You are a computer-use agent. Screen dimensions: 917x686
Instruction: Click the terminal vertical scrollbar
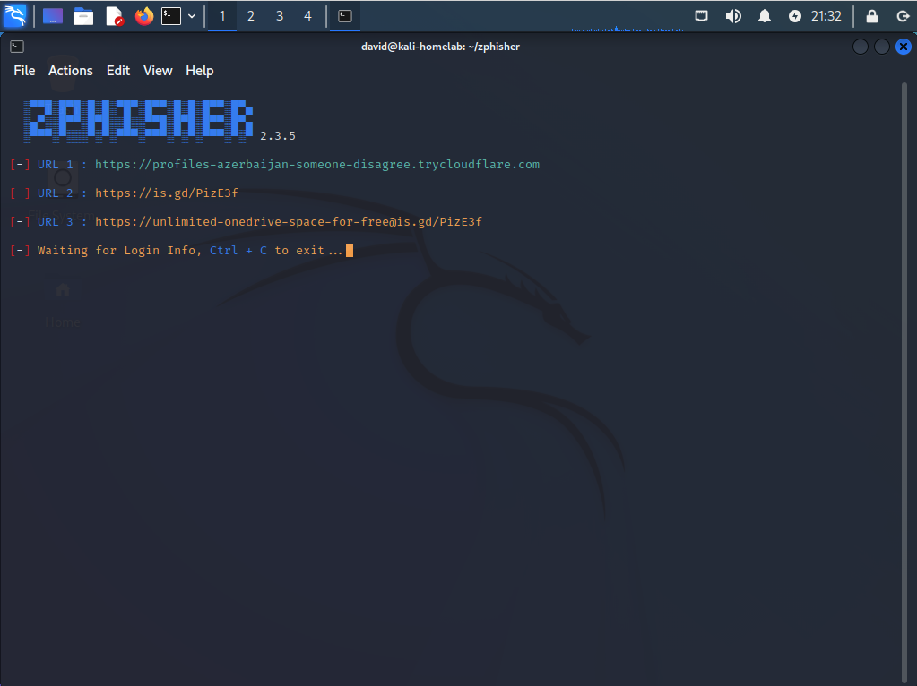904,382
